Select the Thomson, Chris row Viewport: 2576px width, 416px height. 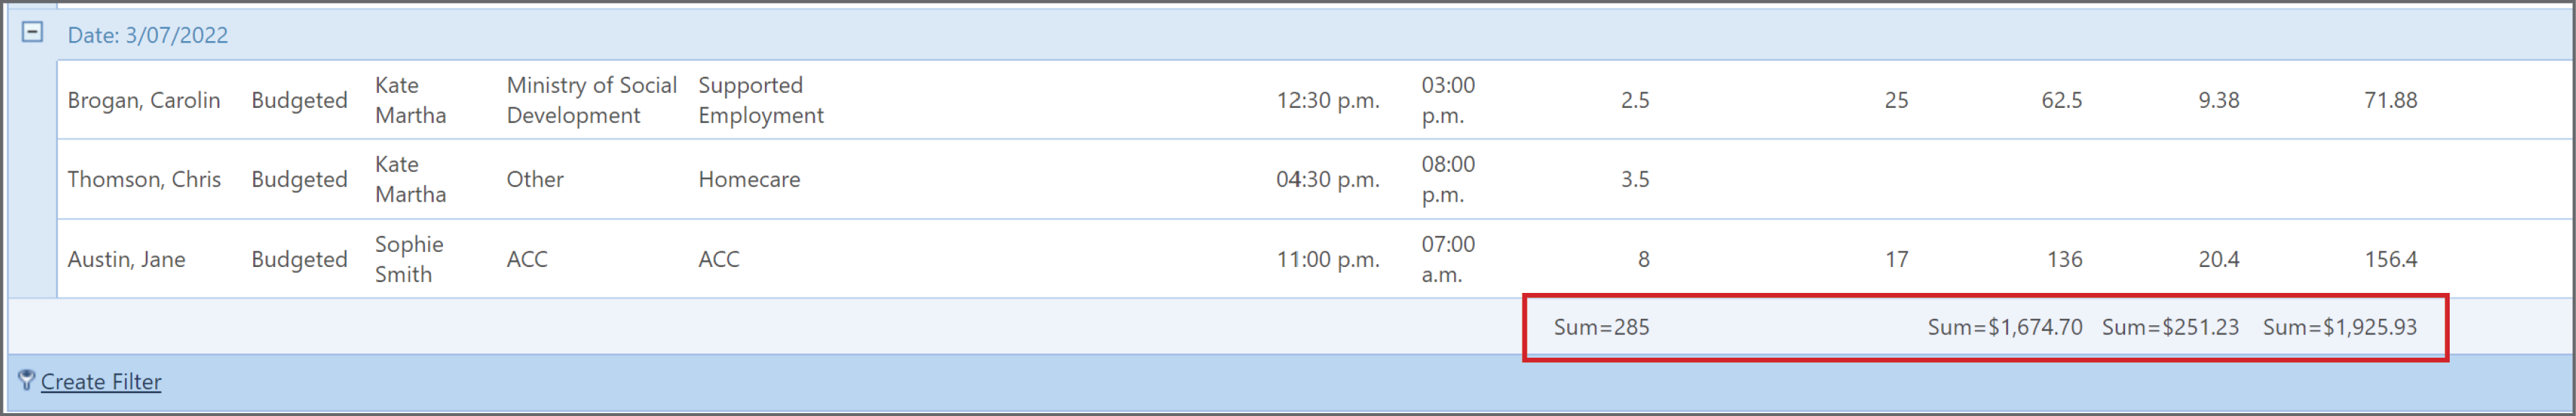[1314, 179]
